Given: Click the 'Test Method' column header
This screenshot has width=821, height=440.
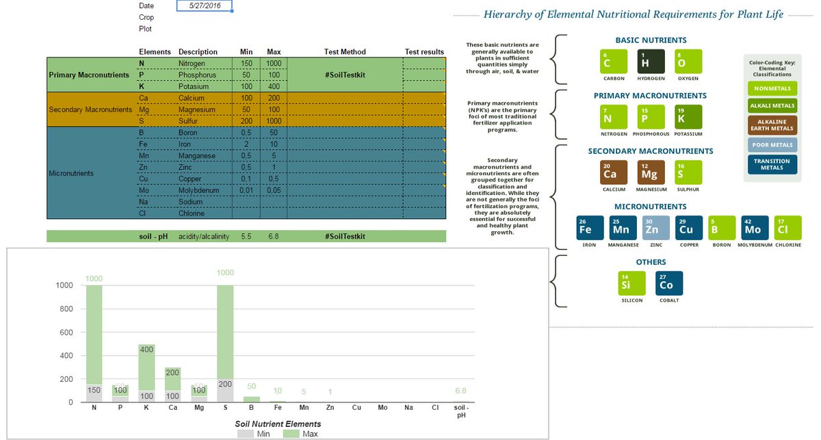Looking at the screenshot, I should pos(345,52).
